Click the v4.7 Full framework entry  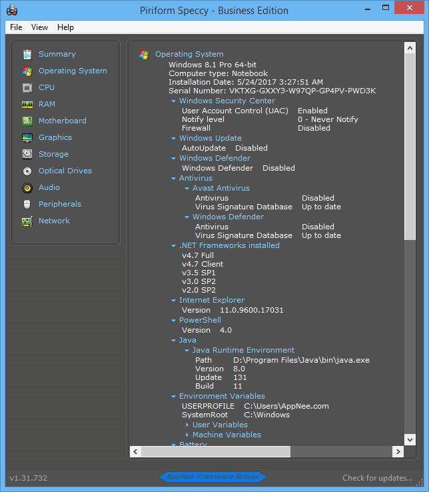click(x=198, y=255)
